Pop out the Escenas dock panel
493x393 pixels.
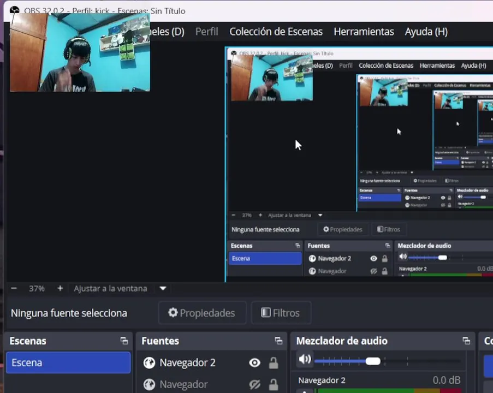(x=124, y=341)
